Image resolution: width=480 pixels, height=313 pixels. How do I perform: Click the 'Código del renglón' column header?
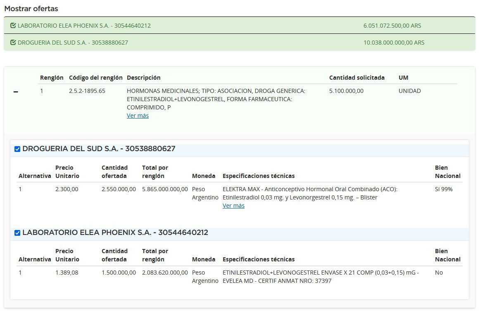pyautogui.click(x=95, y=78)
